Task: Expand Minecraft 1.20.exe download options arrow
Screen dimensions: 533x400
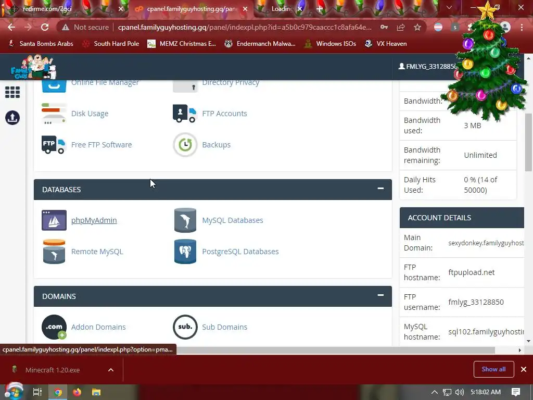Action: tap(111, 370)
